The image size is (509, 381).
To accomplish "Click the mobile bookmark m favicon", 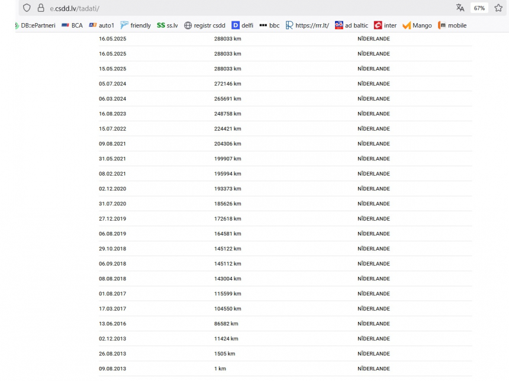I will 442,25.
